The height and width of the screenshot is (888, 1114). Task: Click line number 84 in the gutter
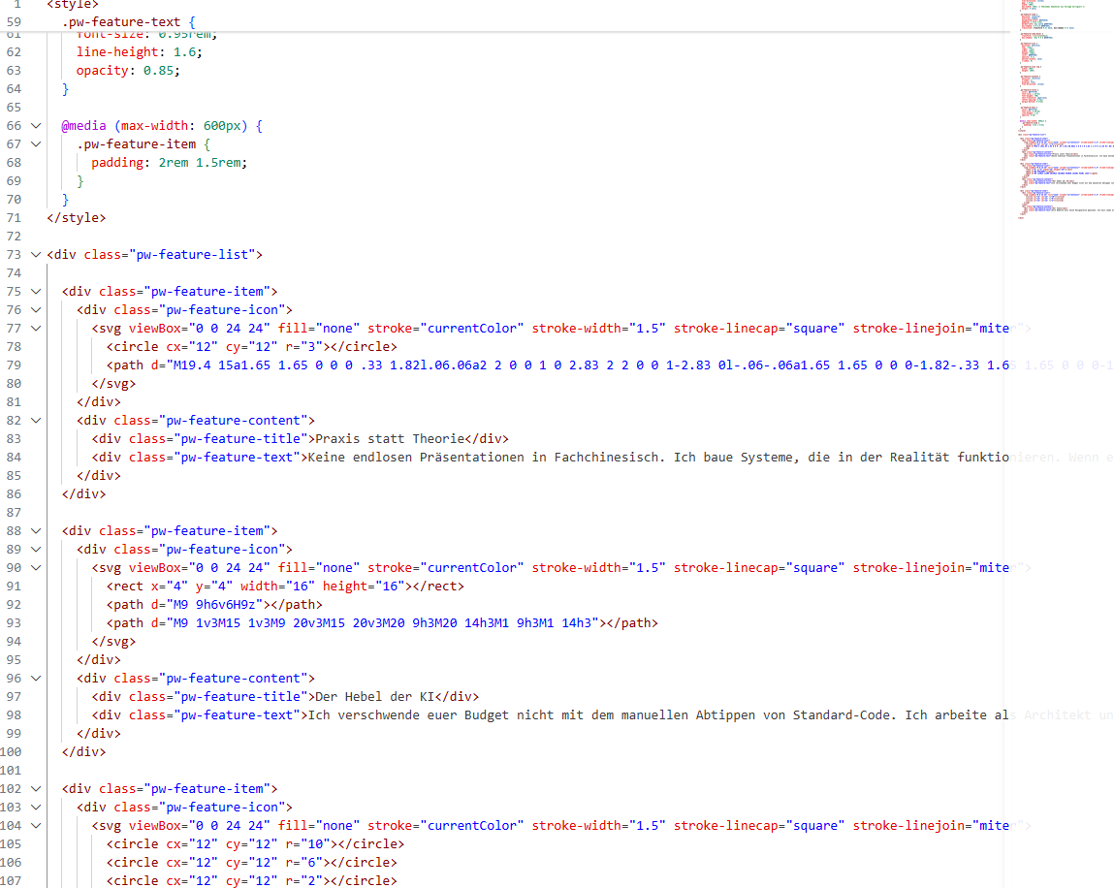[14, 458]
